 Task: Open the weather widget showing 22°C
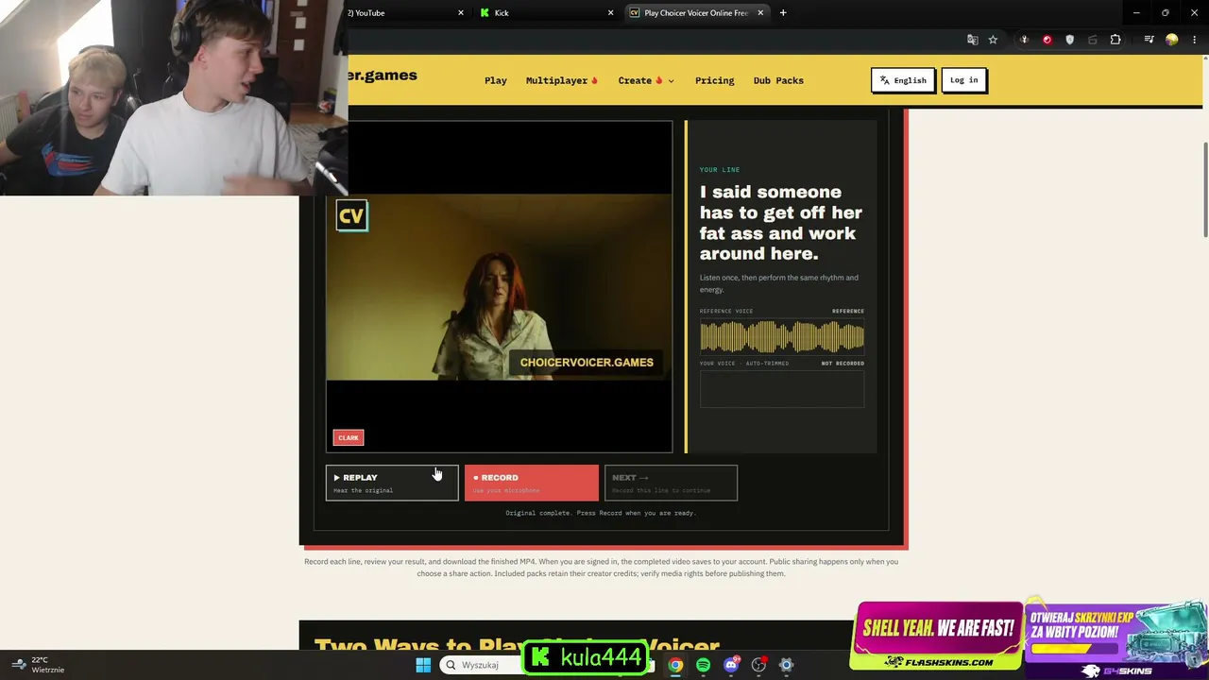(x=36, y=665)
